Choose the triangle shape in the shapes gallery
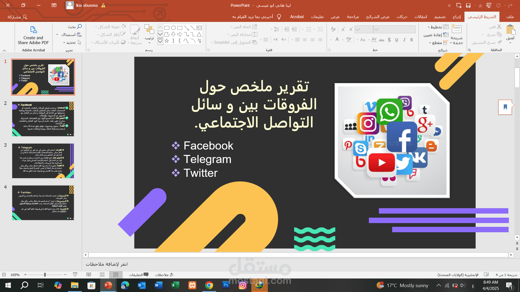520x292 pixels. [199, 34]
